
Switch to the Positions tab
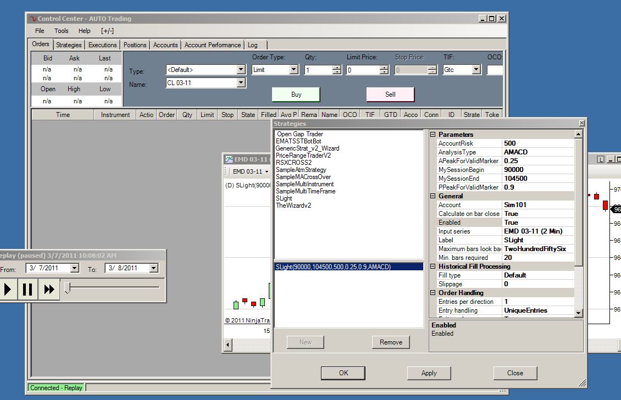pos(135,45)
